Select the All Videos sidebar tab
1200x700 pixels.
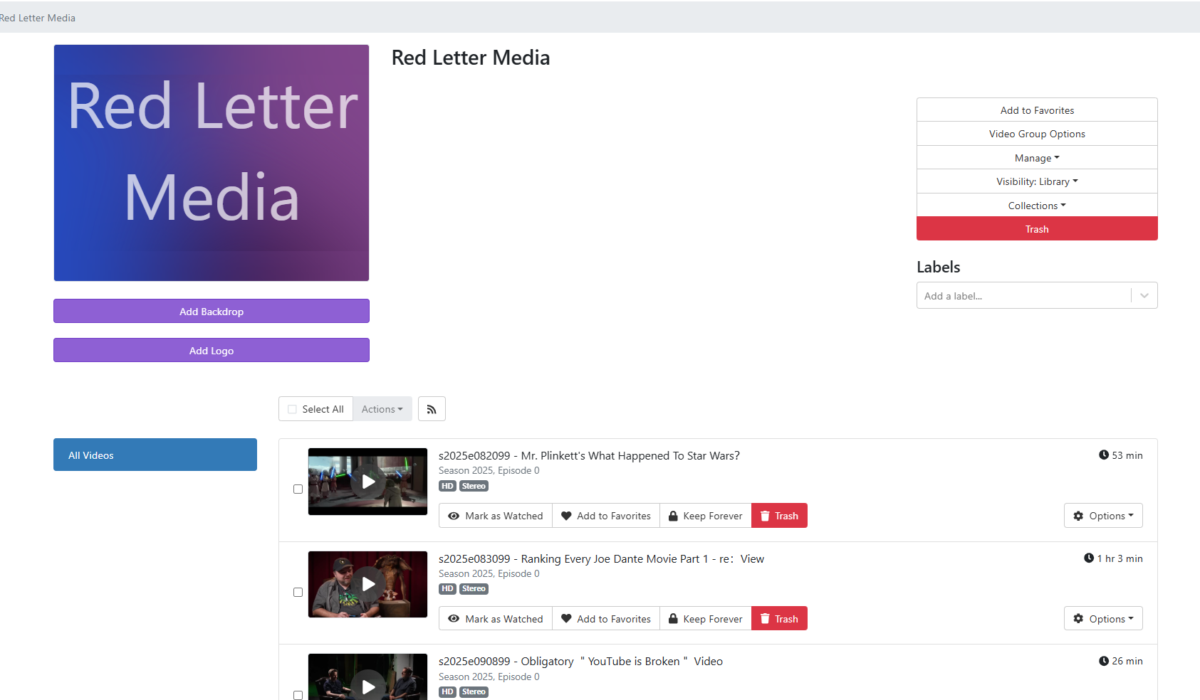(x=155, y=455)
